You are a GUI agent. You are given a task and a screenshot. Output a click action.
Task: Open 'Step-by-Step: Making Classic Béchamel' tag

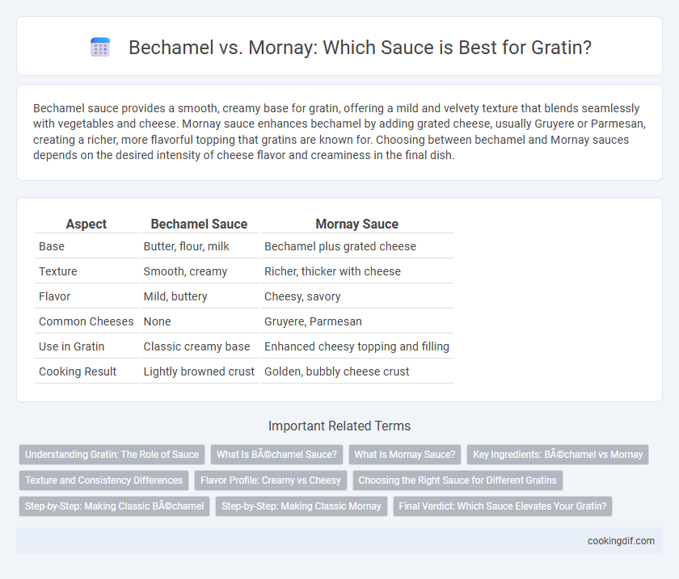114,506
